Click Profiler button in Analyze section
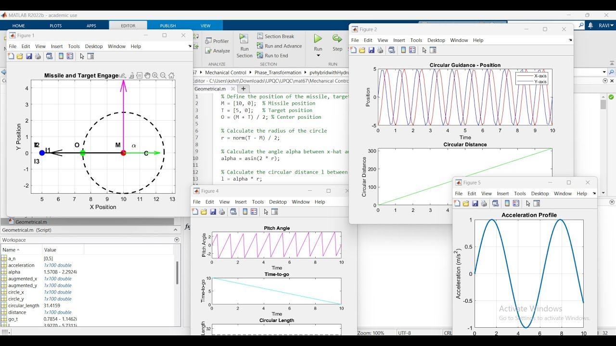 click(x=217, y=41)
